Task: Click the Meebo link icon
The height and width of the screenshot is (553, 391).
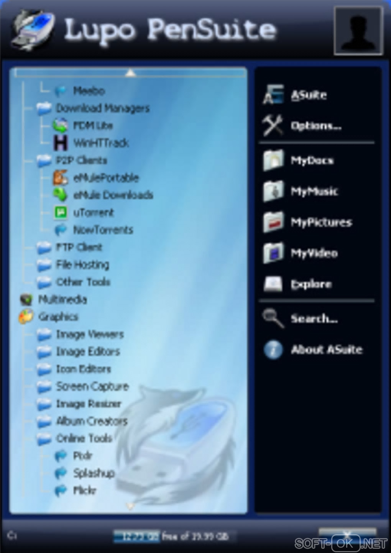Action: pos(61,91)
